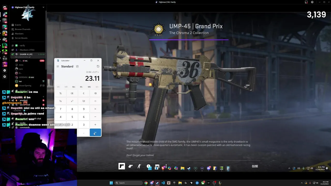Click NVIDIA icon on inner streamed taskbar

pos(221,168)
